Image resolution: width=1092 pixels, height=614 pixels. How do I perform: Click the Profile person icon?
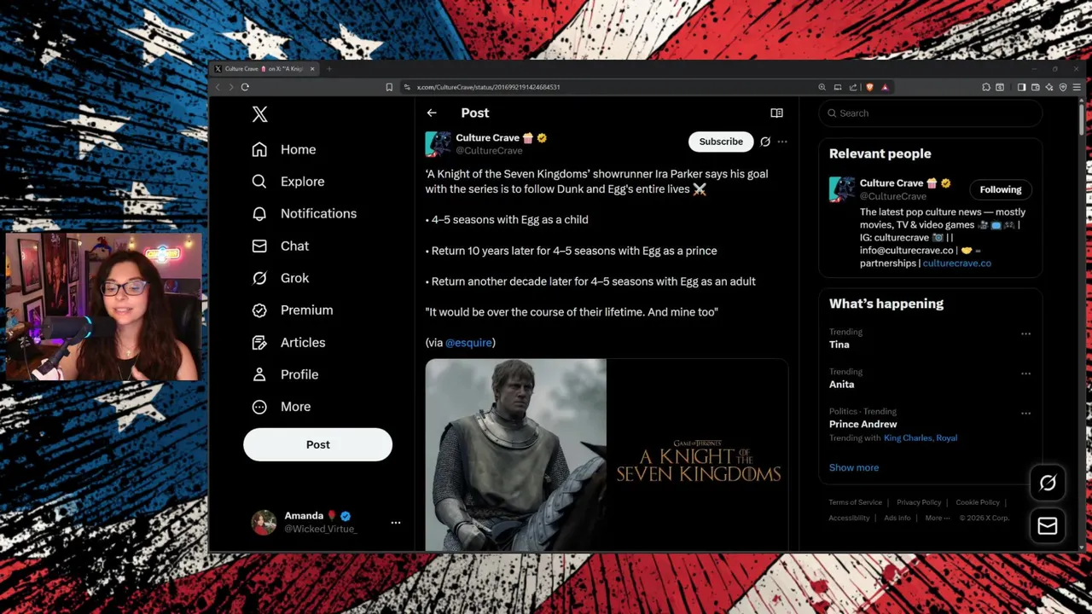click(x=259, y=374)
